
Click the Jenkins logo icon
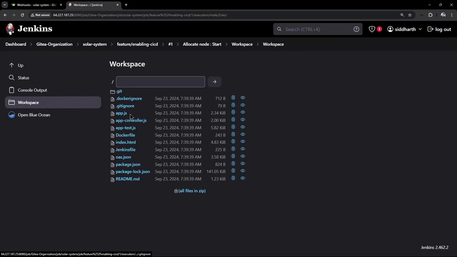click(x=10, y=29)
